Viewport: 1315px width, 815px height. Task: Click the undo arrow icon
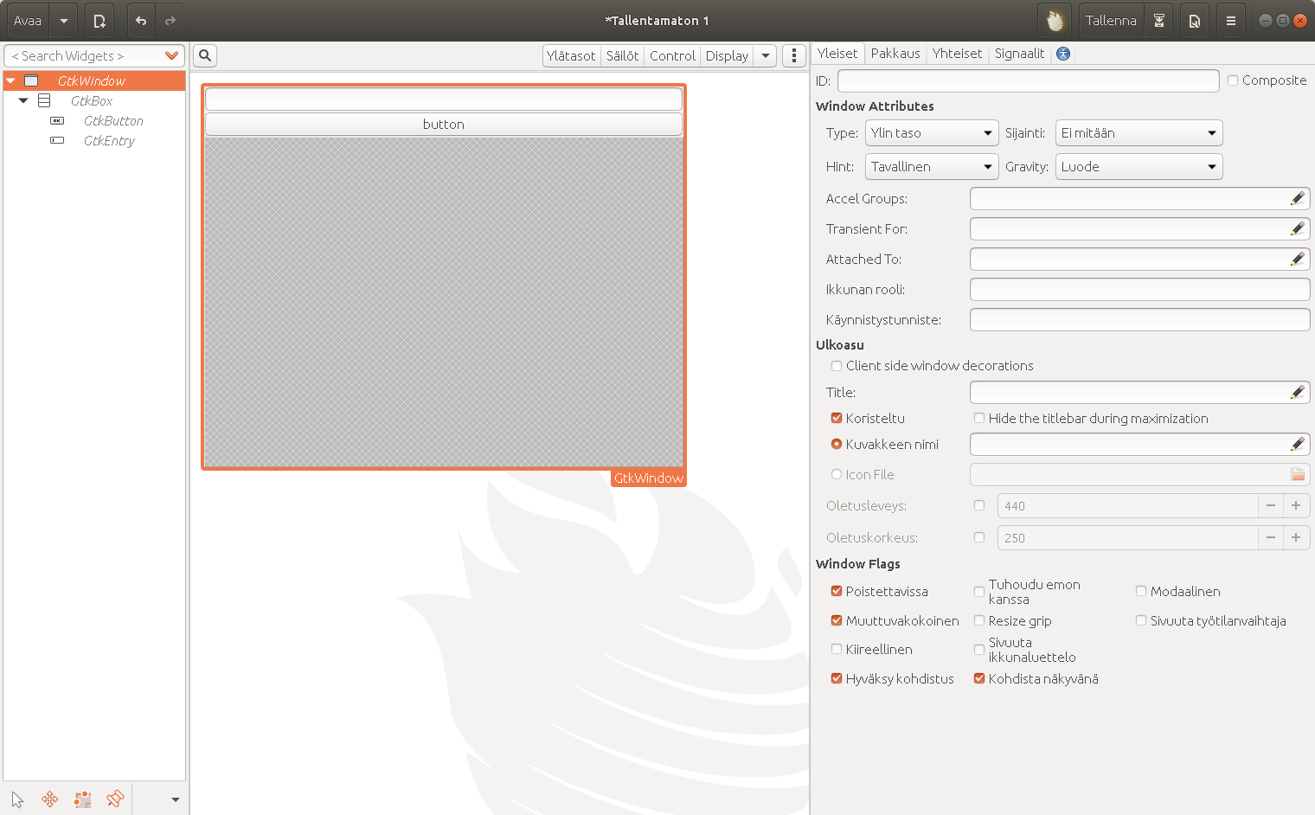click(x=141, y=21)
